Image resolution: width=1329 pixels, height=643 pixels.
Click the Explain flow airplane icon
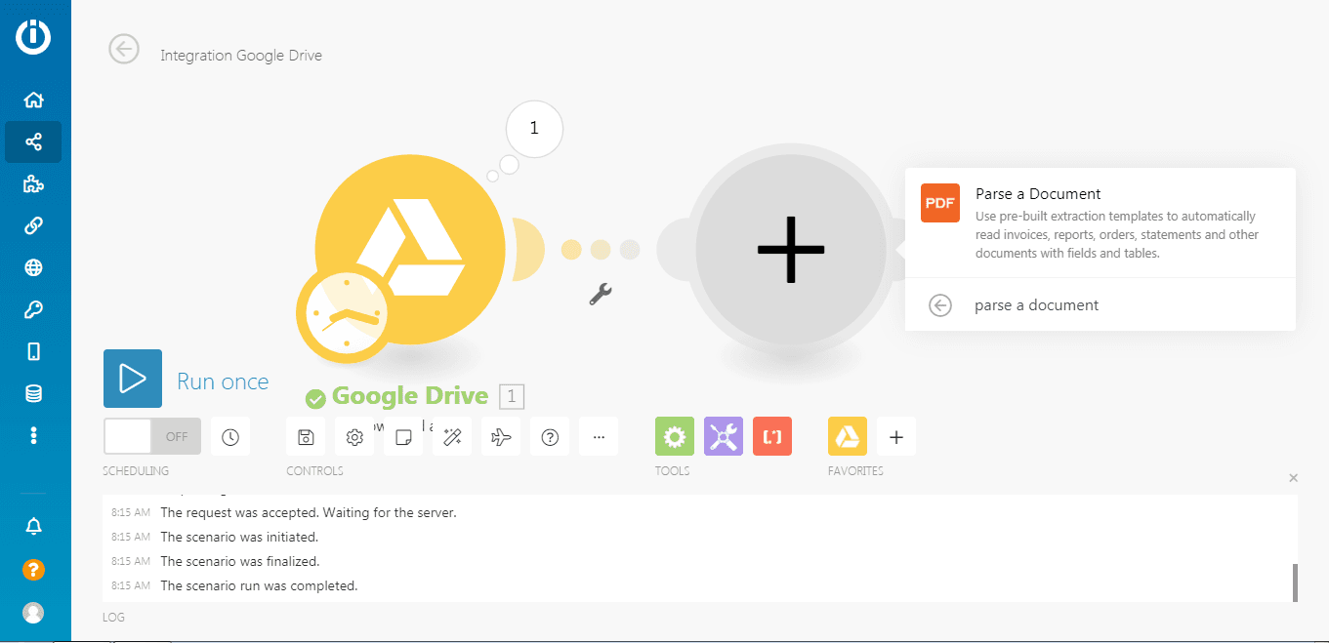click(x=501, y=437)
